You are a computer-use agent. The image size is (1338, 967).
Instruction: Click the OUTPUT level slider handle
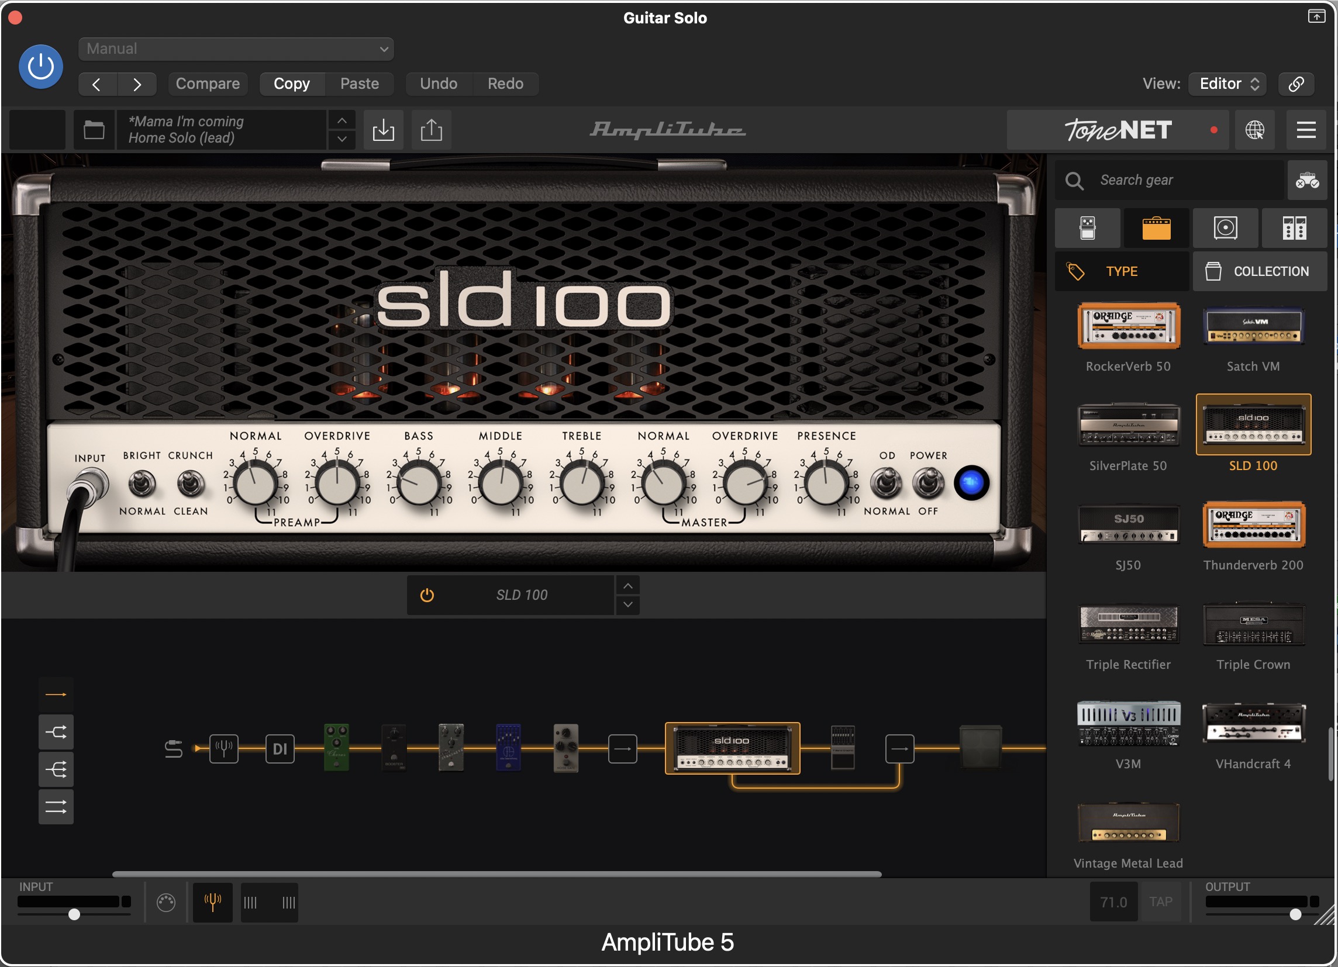tap(1295, 914)
